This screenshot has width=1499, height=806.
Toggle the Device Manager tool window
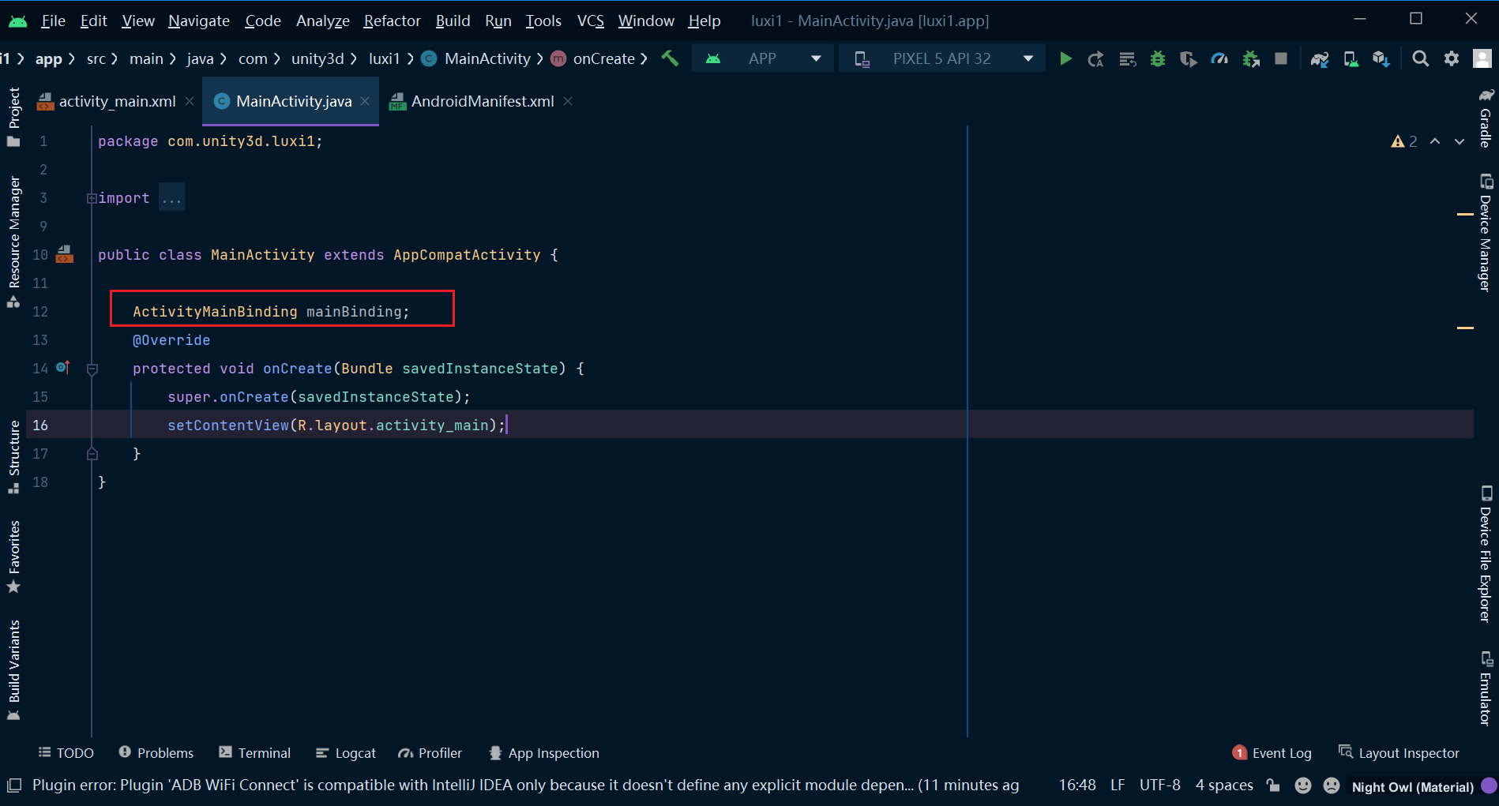(1486, 233)
